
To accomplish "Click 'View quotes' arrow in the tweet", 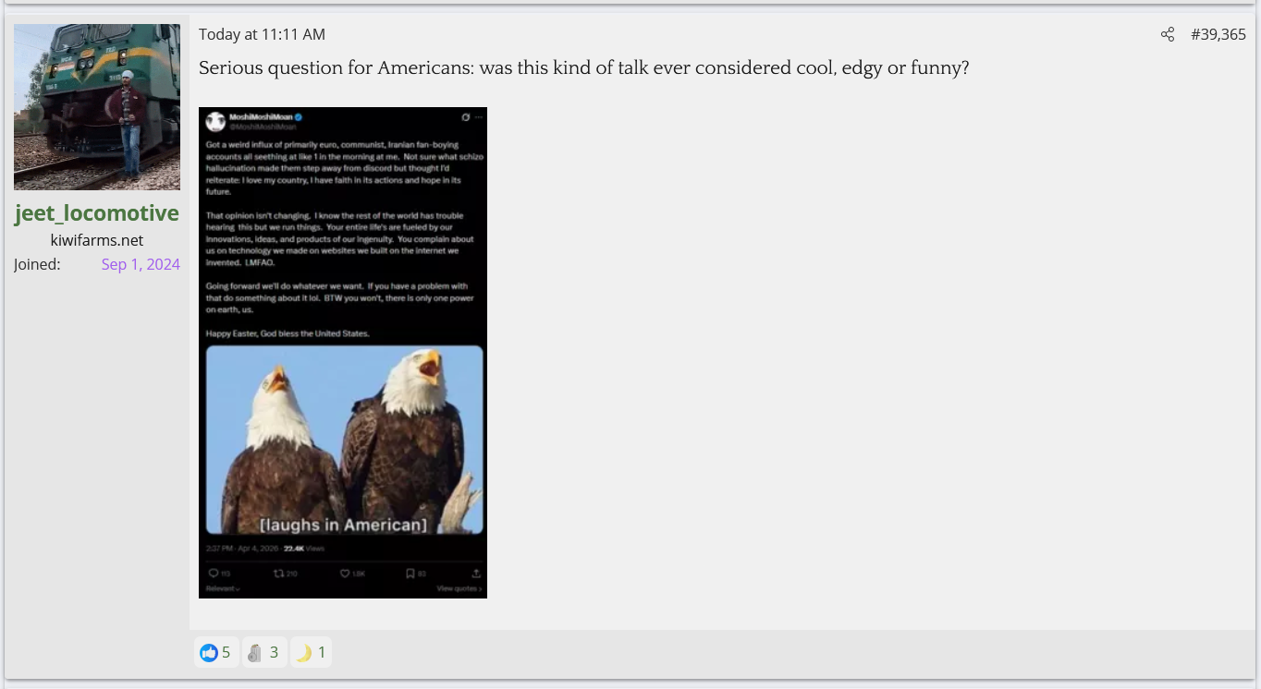I will click(x=459, y=588).
